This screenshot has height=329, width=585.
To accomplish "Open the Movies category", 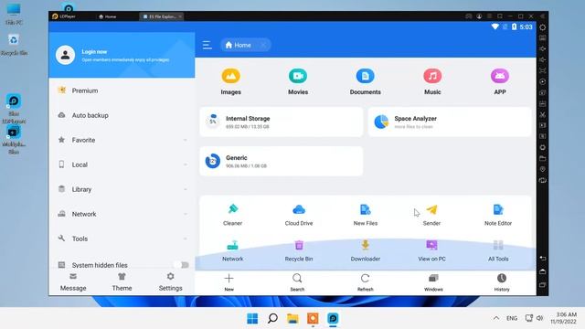I will click(x=298, y=81).
